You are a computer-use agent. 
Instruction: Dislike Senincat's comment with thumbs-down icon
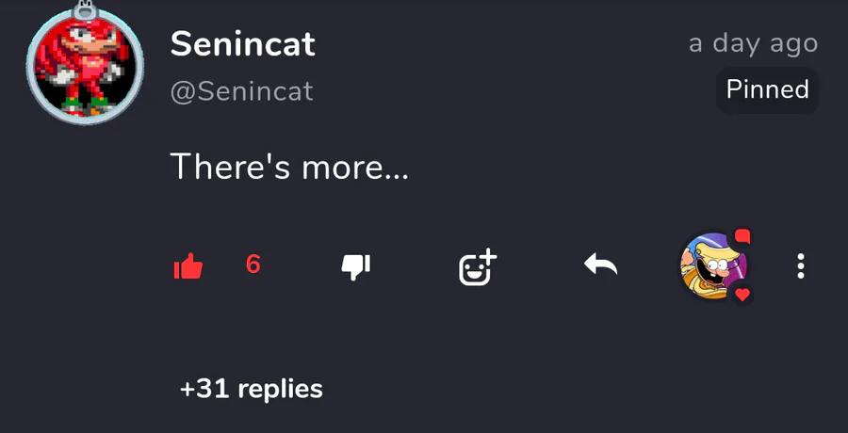click(355, 267)
